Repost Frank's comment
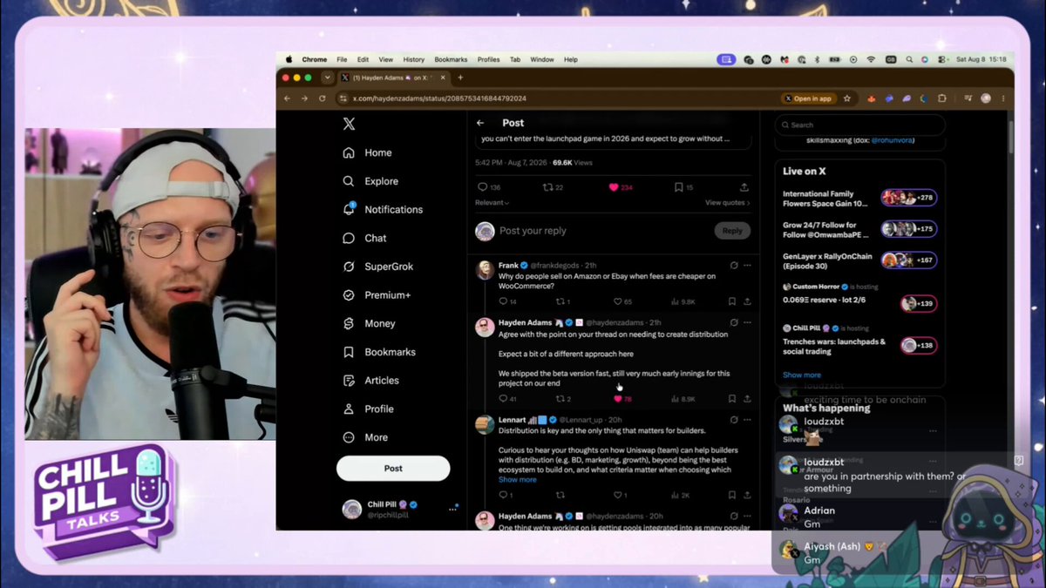This screenshot has height=588, width=1046. pos(562,301)
